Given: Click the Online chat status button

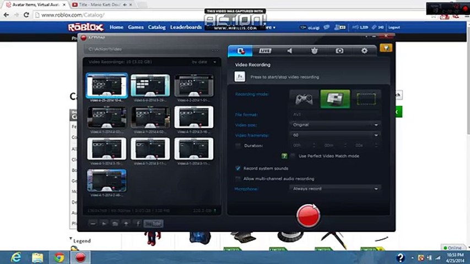Looking at the screenshot, I should tap(453, 248).
